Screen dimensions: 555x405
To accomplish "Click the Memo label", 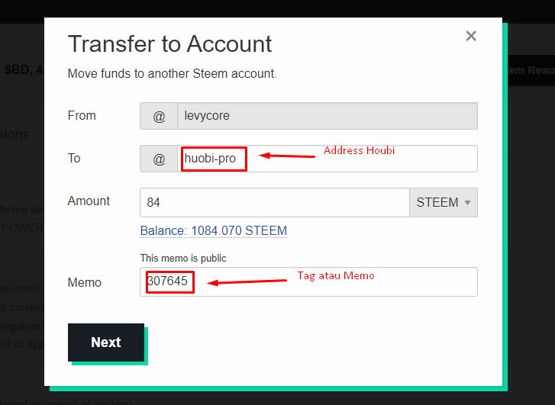I will coord(84,283).
